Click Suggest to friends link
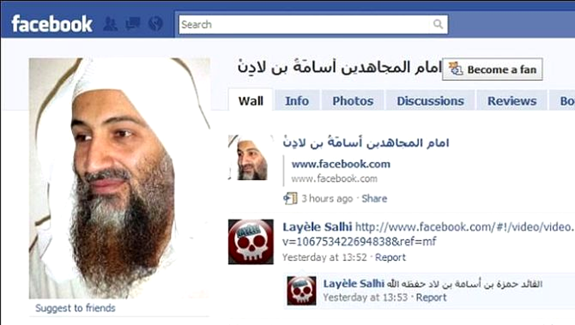 point(75,308)
